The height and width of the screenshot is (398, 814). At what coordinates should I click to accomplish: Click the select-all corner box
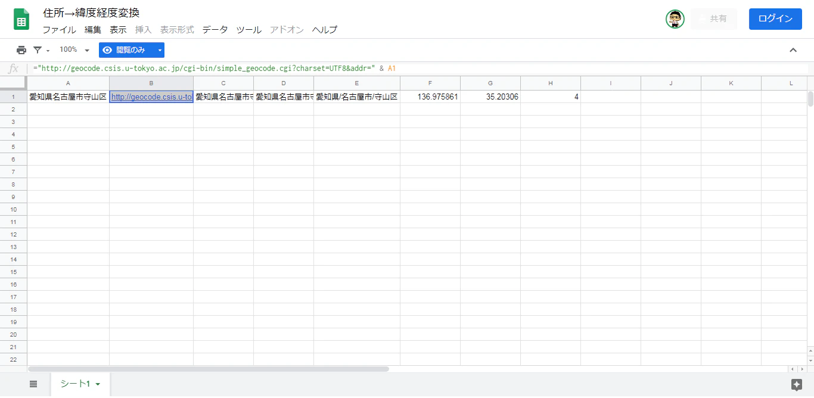[13, 83]
